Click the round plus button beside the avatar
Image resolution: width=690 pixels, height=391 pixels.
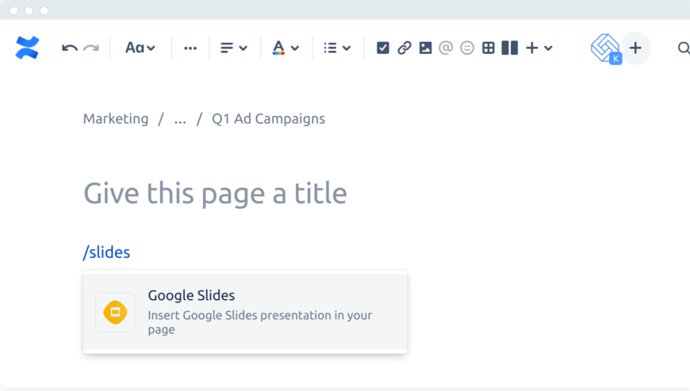(x=635, y=48)
